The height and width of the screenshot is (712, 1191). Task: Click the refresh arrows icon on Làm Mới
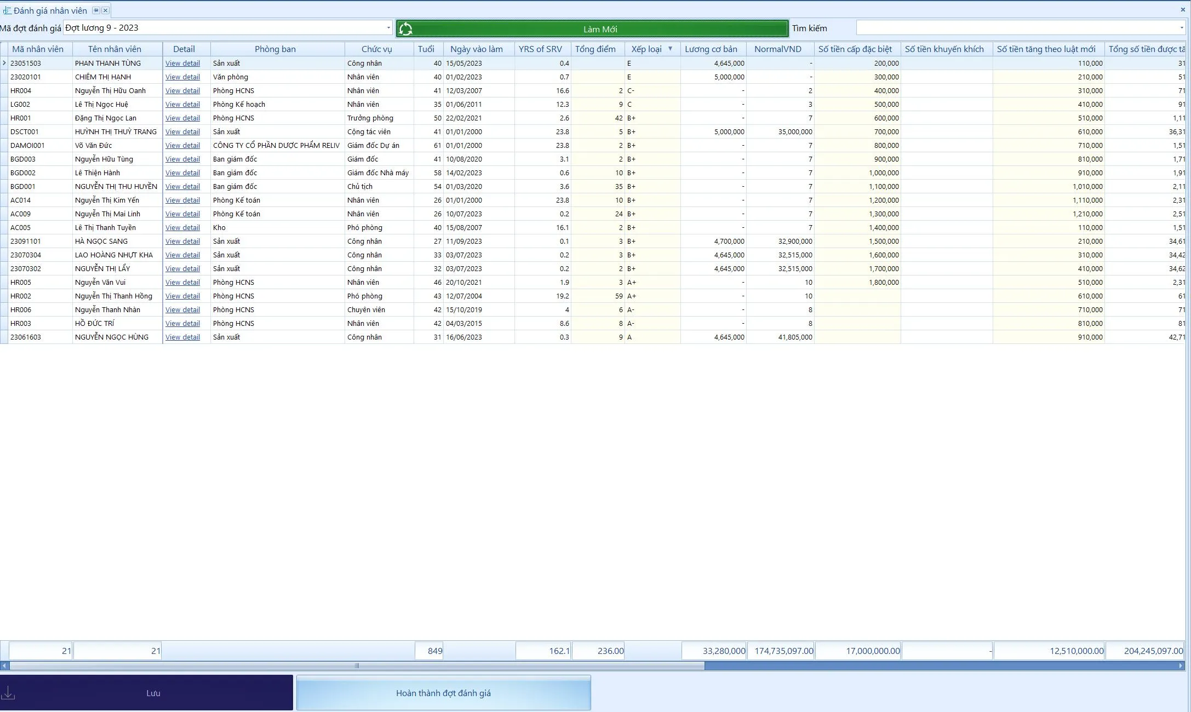coord(405,28)
